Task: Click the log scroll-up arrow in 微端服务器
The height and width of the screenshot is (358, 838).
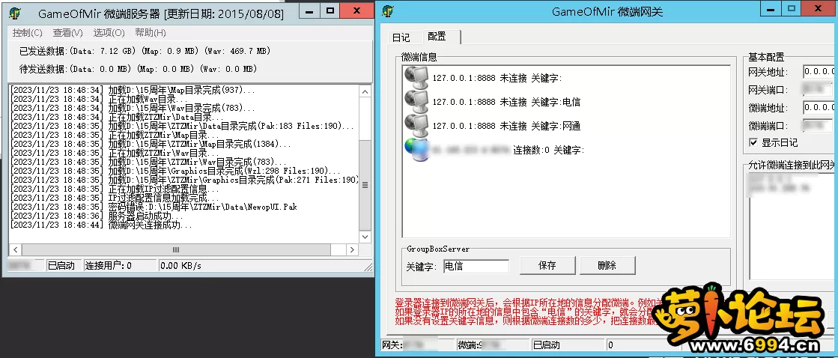Action: coord(365,92)
